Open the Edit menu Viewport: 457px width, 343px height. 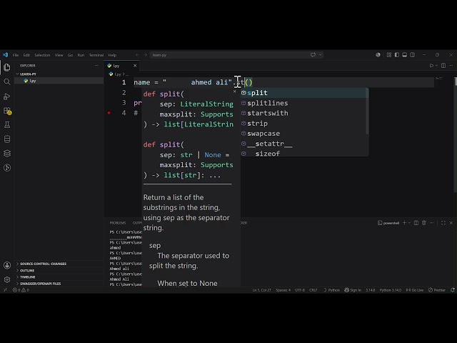[26, 55]
